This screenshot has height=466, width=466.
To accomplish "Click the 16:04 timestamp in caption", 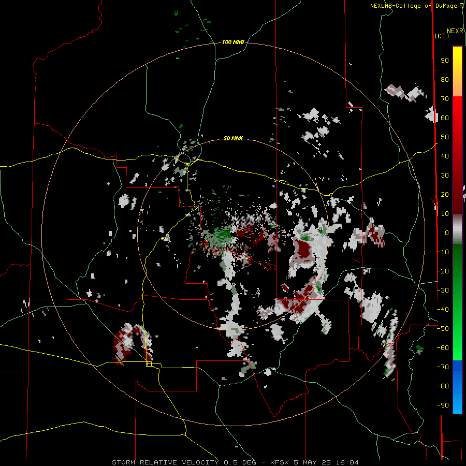I will click(347, 462).
